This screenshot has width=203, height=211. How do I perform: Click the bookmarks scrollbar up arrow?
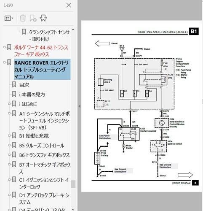pos(73,30)
